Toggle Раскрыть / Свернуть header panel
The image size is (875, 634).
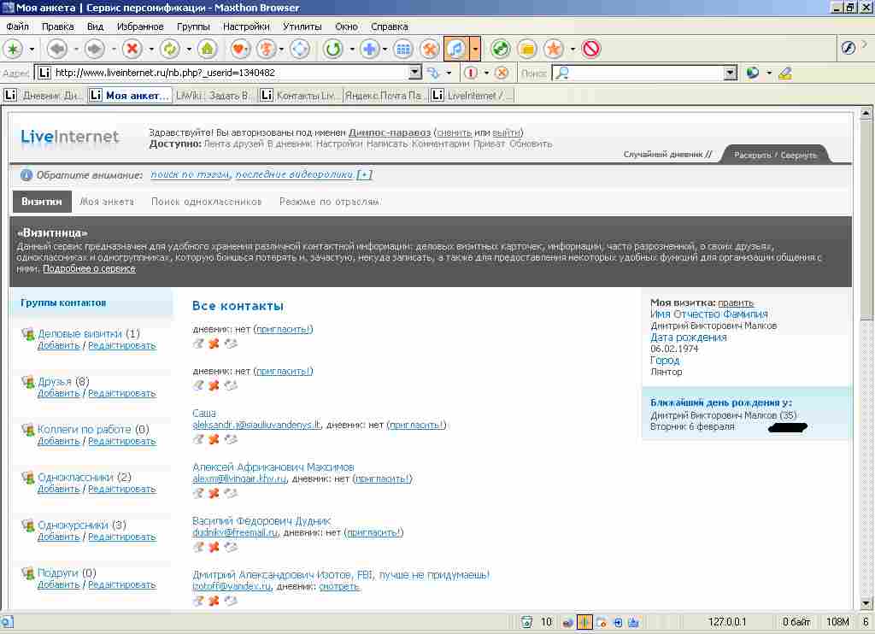coord(775,156)
